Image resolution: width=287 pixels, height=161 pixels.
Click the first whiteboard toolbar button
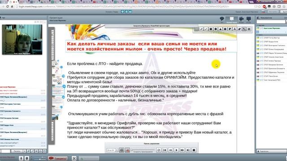196,29
